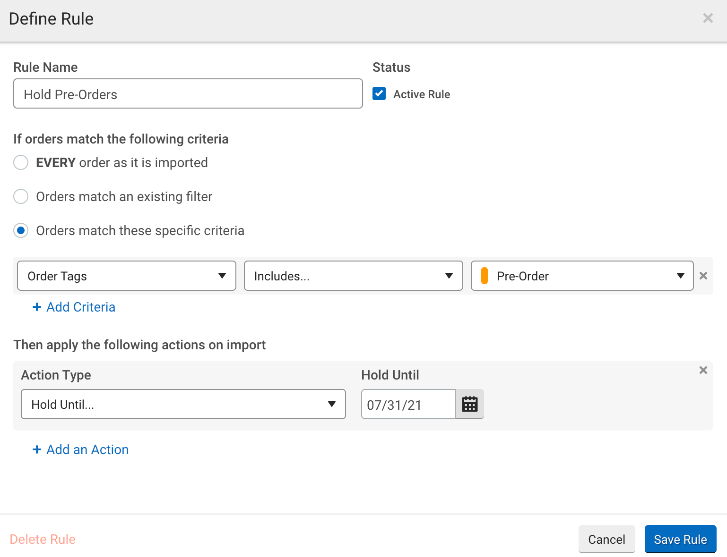Remove the Hold Until action block
The width and height of the screenshot is (727, 557).
[703, 370]
